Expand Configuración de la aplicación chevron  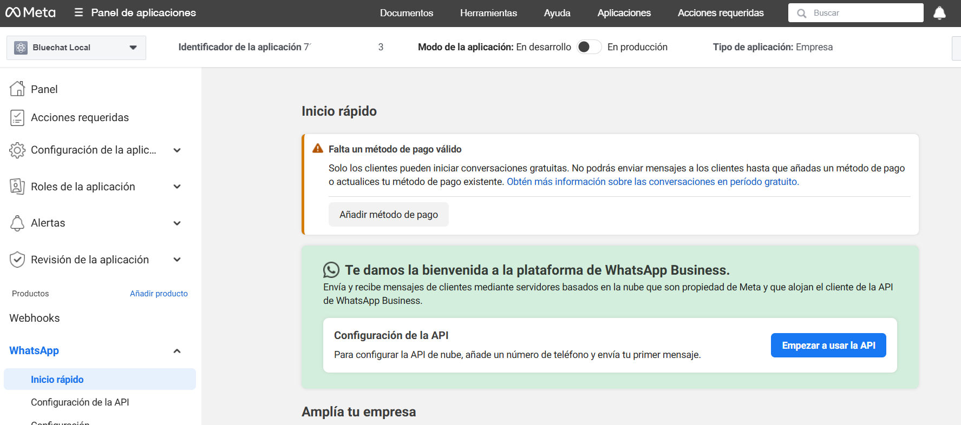pos(177,150)
